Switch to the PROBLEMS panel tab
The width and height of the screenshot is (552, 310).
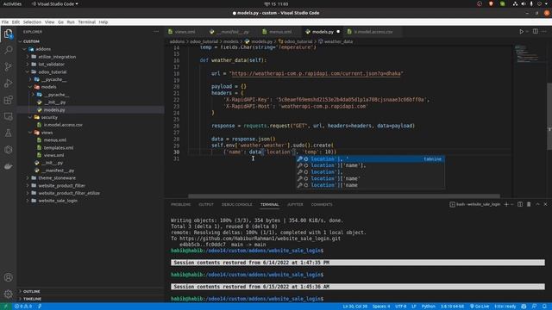point(180,204)
